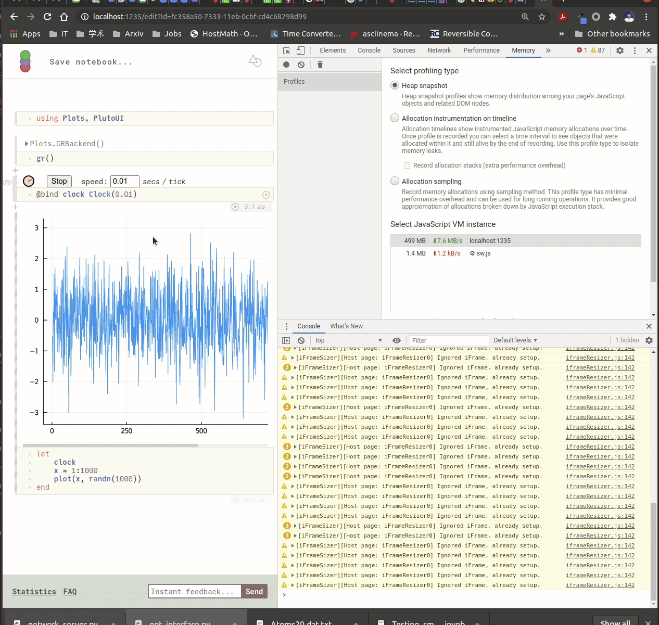
Task: Click the console clear icon
Action: coord(301,340)
